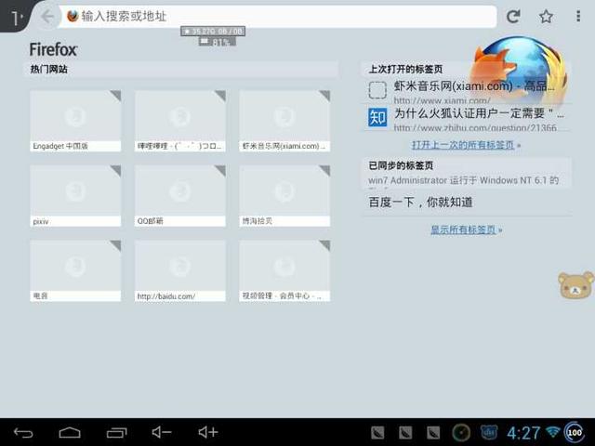
Task: Open the pixiv top site tile
Action: 75,196
